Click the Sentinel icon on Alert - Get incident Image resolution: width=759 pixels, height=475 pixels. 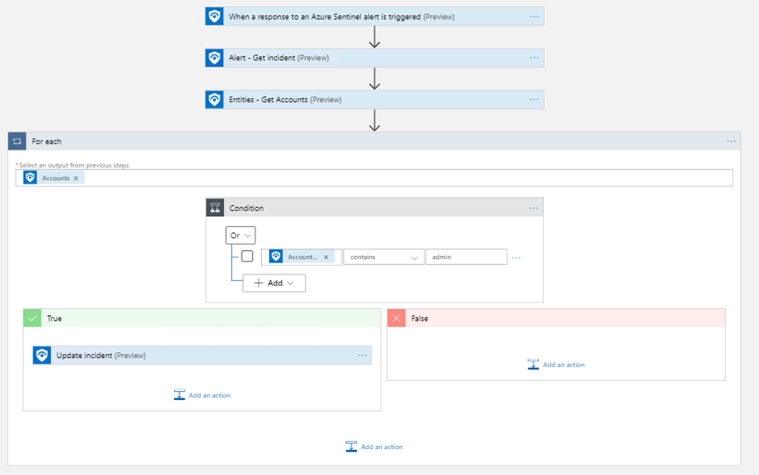click(x=214, y=58)
